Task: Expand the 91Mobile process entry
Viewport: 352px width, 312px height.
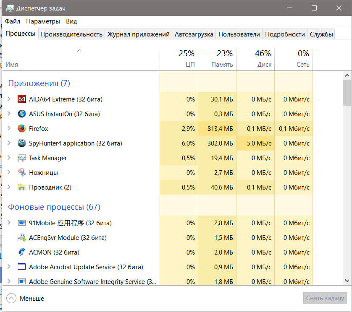Action: (9, 223)
